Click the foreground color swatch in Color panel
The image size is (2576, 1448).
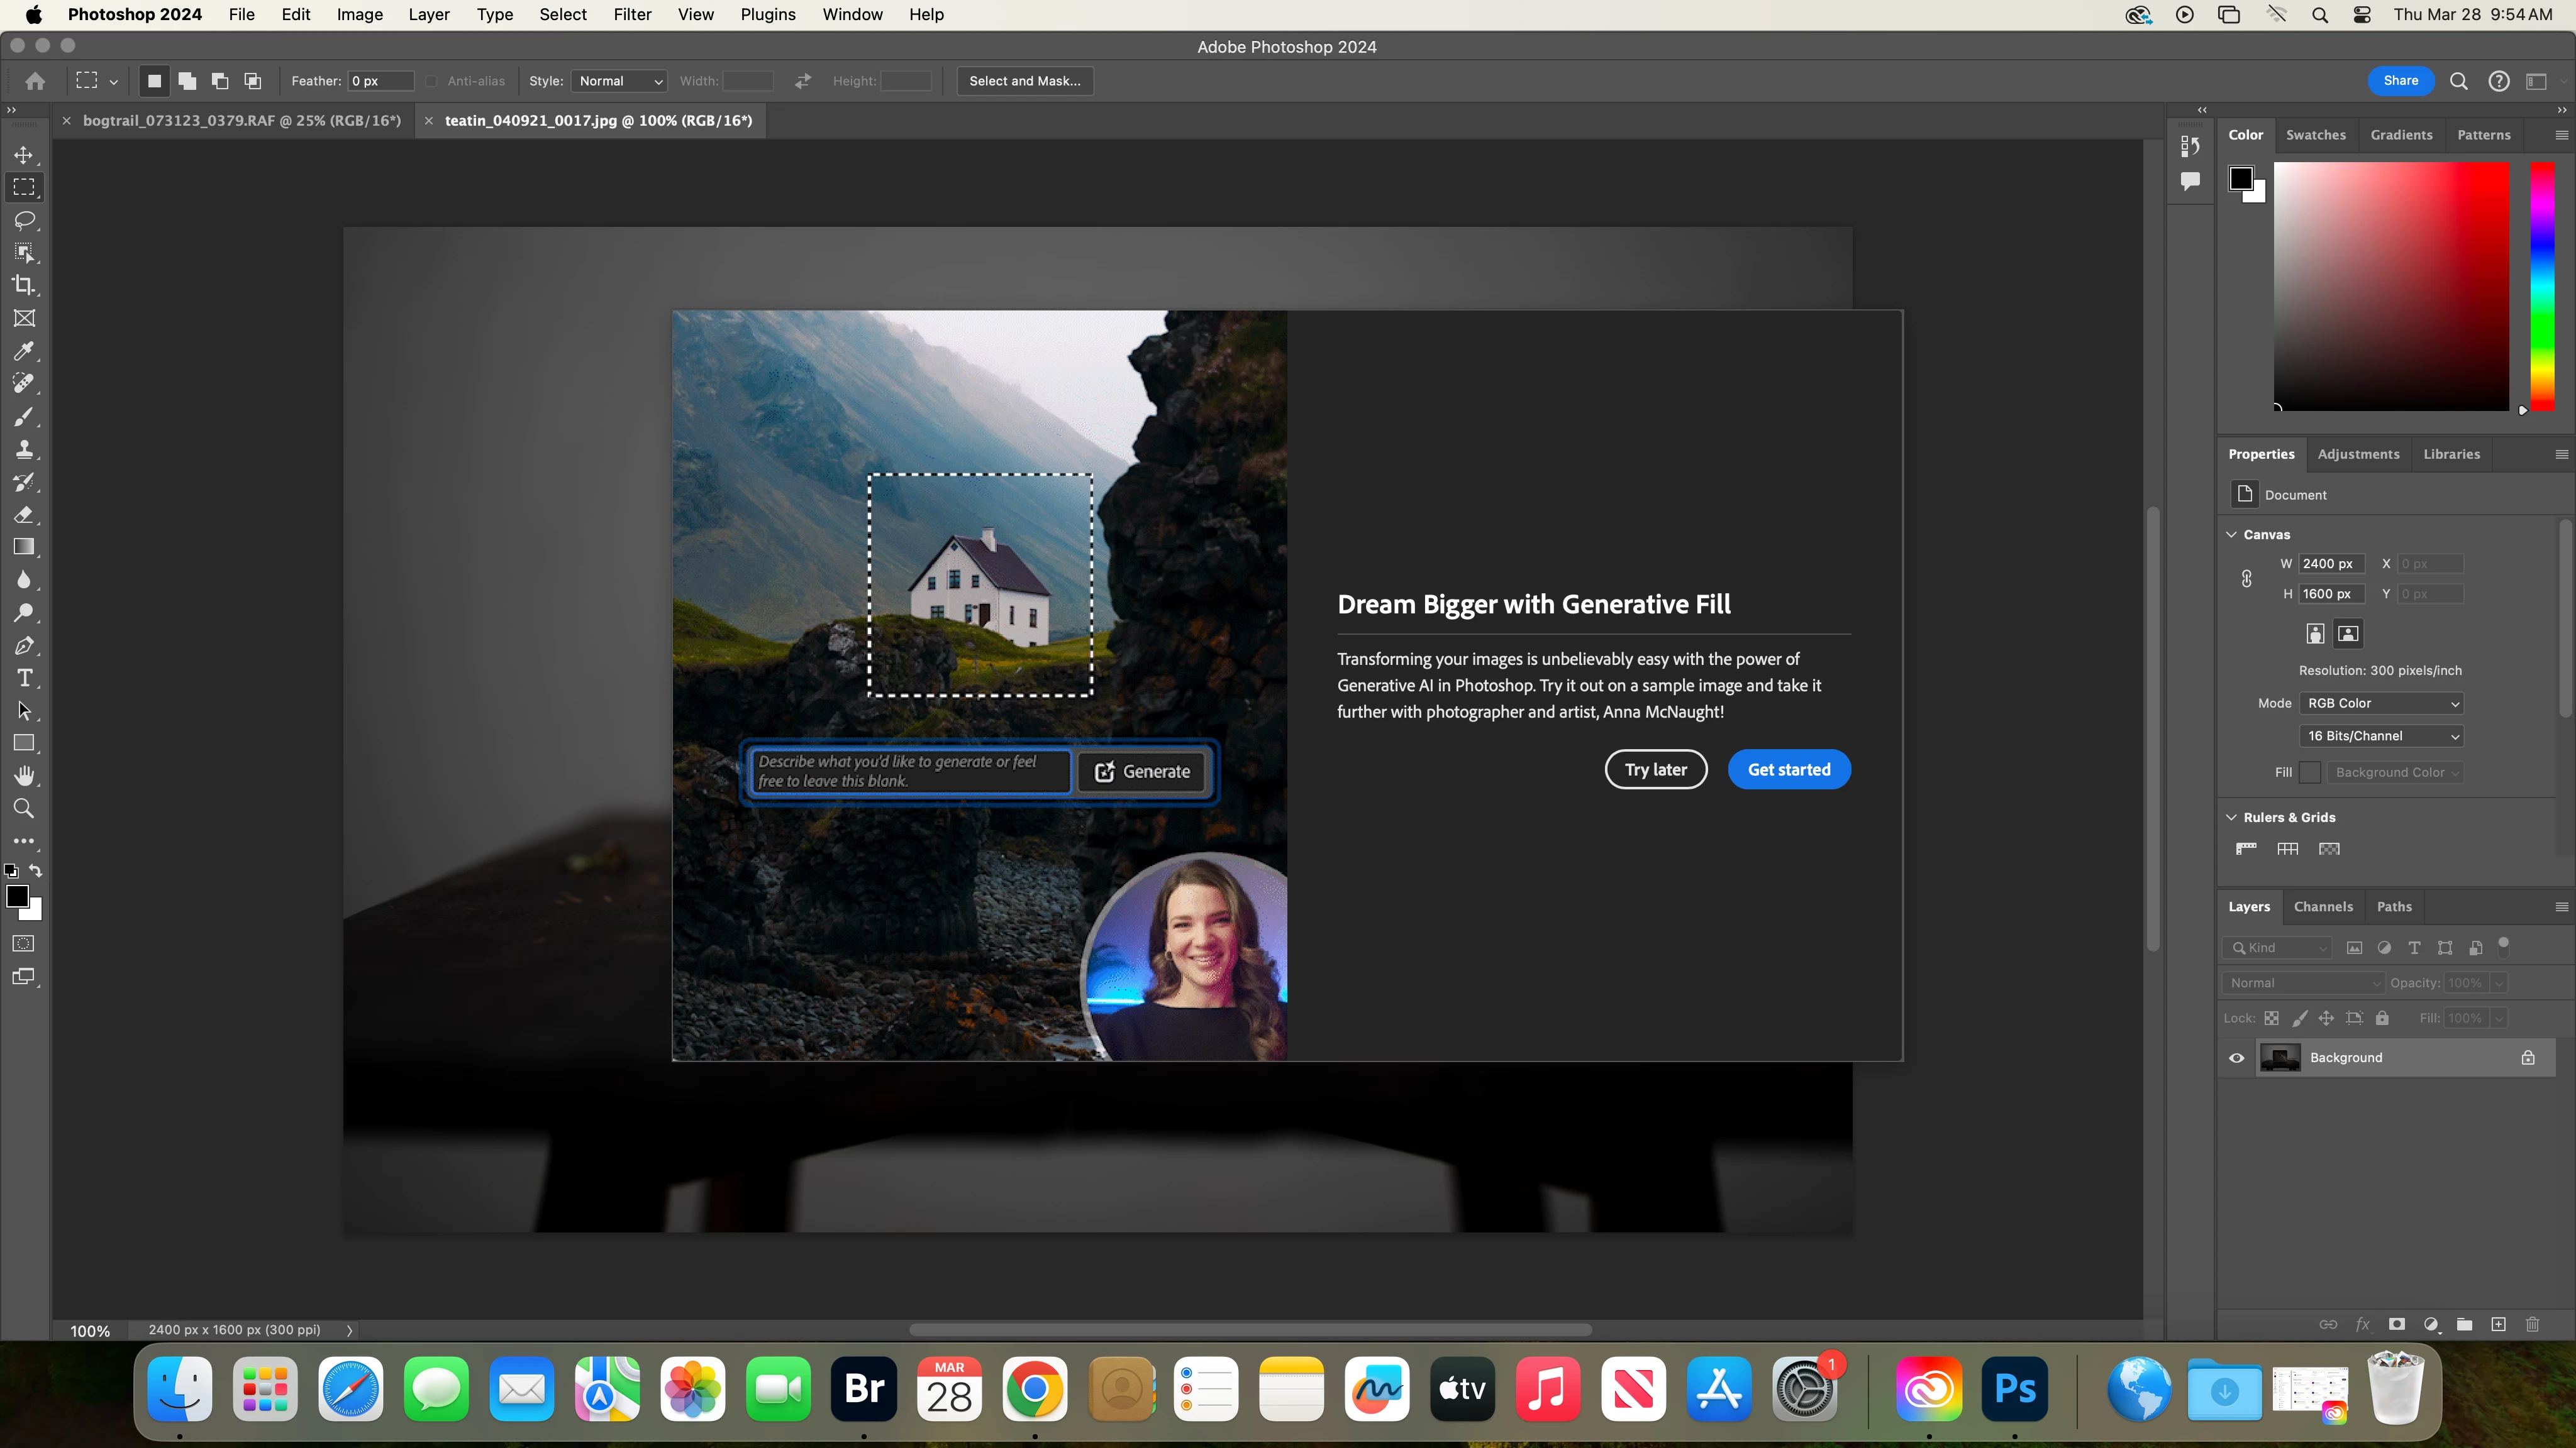[2240, 178]
